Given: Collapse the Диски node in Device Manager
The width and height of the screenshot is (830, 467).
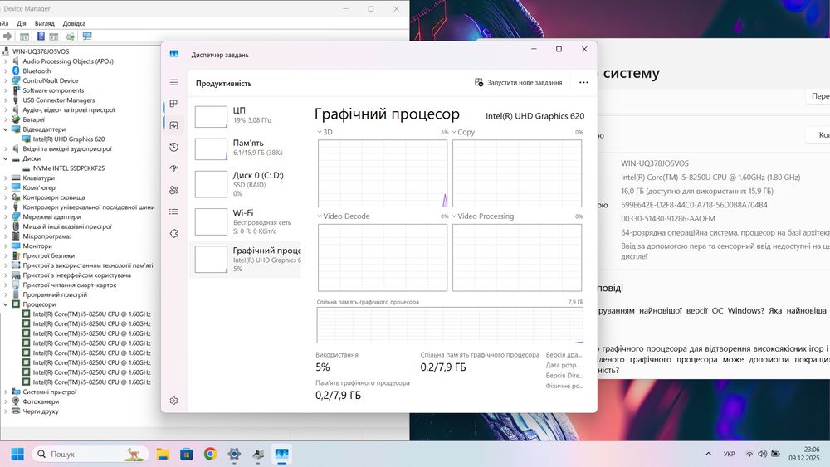Looking at the screenshot, I should [6, 158].
